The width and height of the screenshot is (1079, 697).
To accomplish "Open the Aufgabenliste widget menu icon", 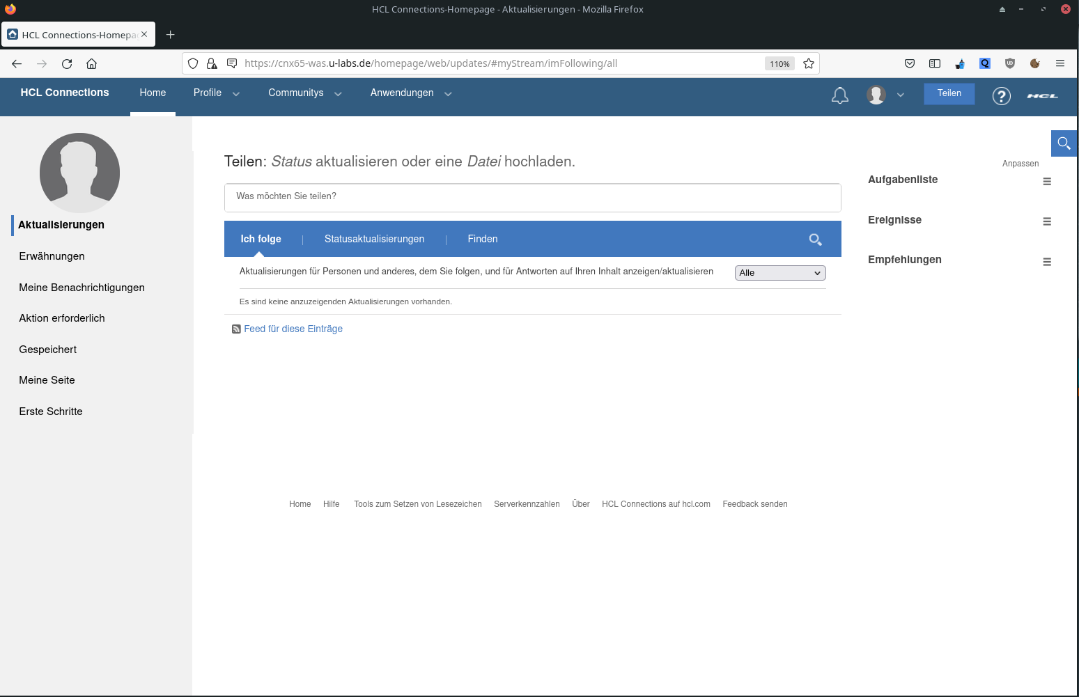I will click(x=1046, y=182).
